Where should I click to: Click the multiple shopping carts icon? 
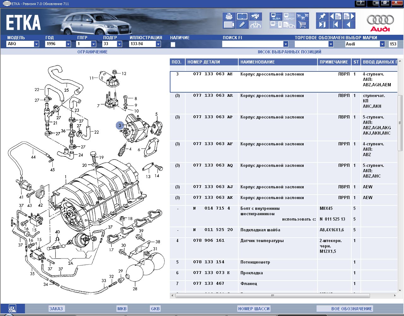click(302, 16)
